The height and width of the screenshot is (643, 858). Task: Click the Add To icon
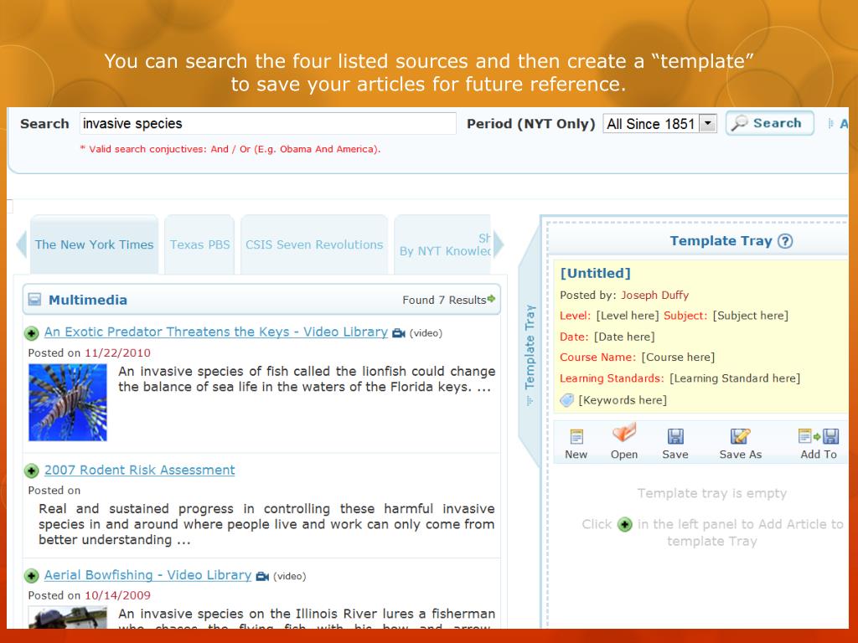coord(819,436)
